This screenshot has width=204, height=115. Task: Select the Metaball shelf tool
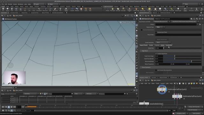[77, 9]
